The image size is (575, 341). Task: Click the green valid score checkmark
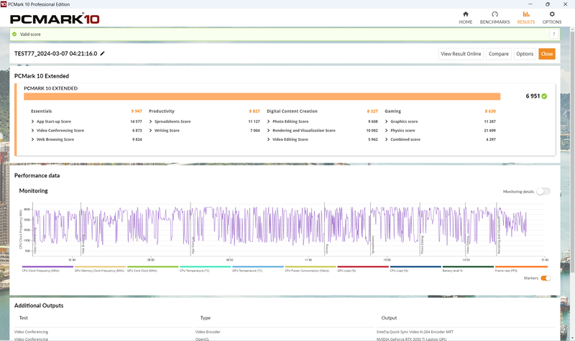(x=14, y=34)
